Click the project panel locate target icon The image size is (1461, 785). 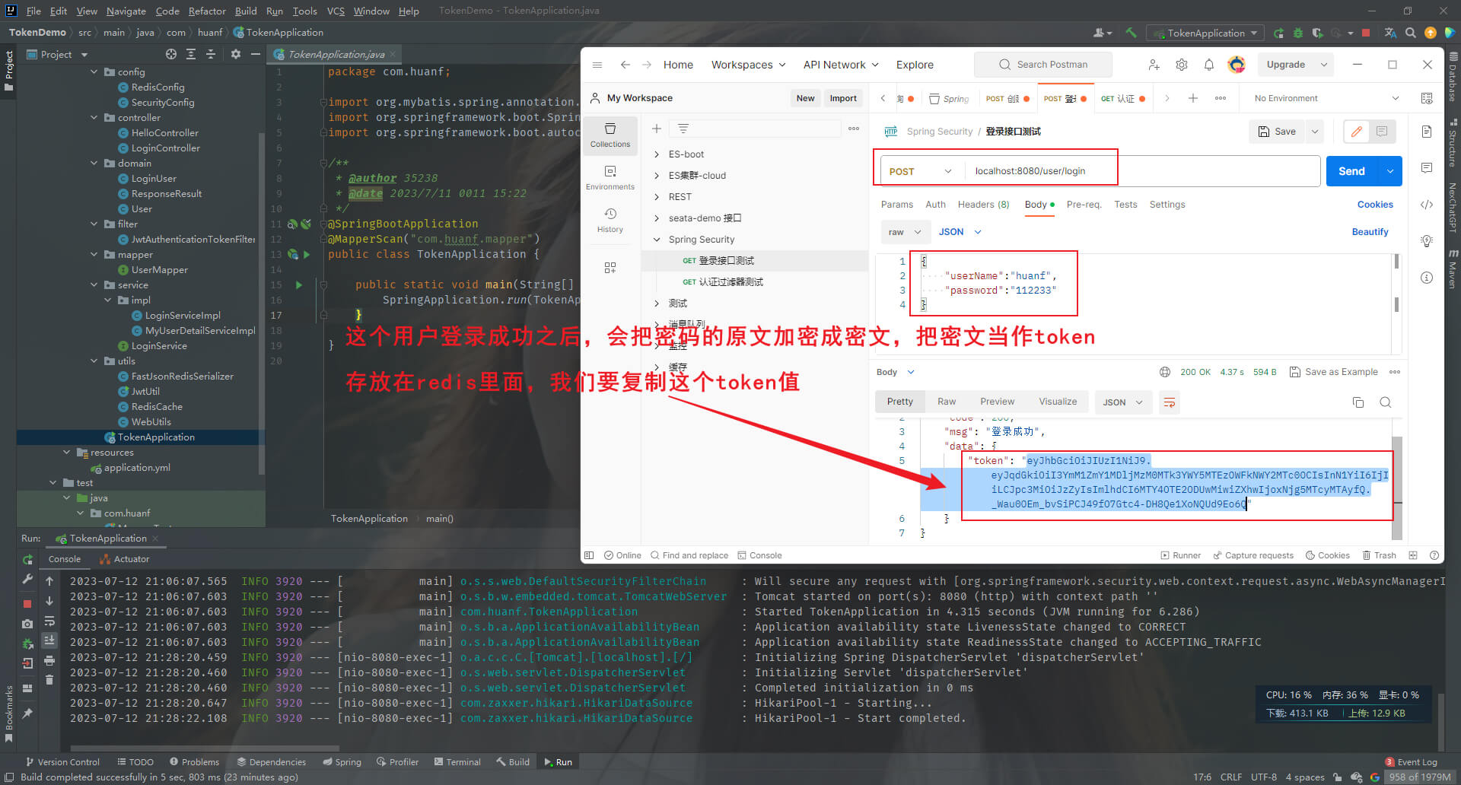[x=170, y=54]
